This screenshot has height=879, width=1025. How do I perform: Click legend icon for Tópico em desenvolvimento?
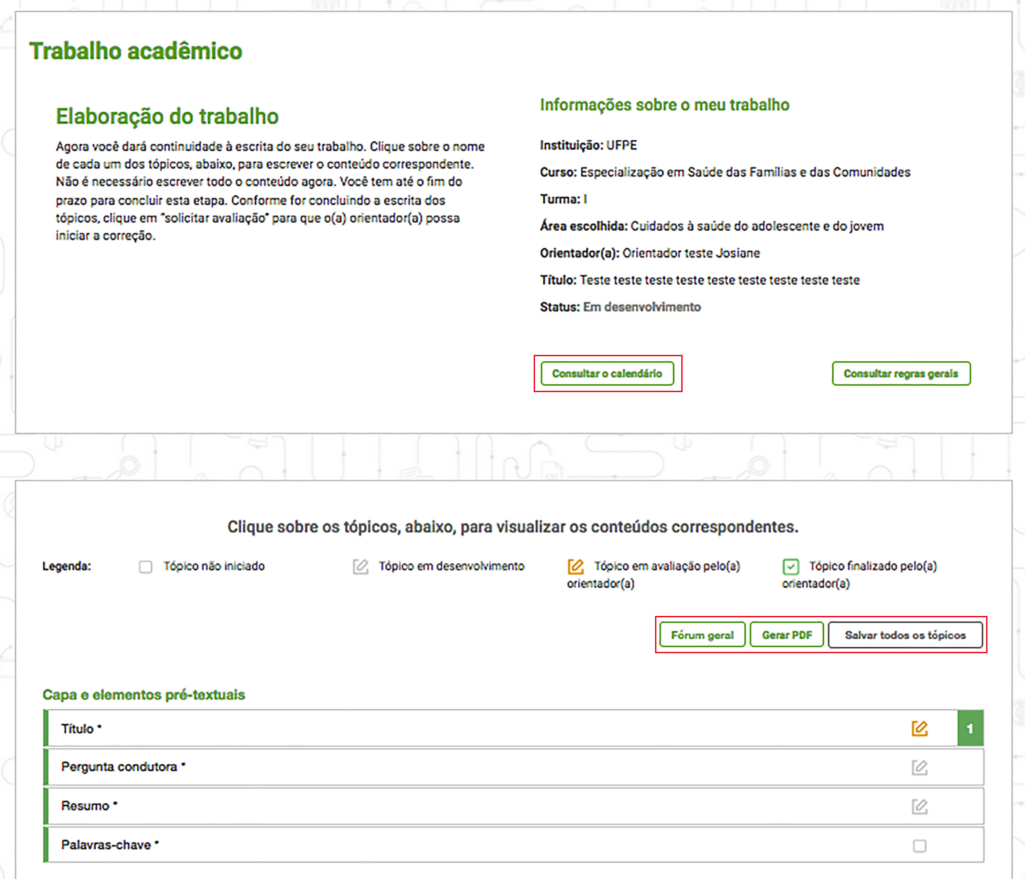tap(360, 566)
